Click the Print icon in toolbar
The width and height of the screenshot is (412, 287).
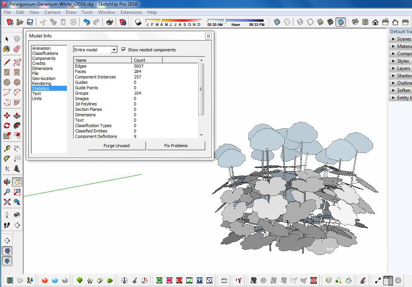click(110, 22)
